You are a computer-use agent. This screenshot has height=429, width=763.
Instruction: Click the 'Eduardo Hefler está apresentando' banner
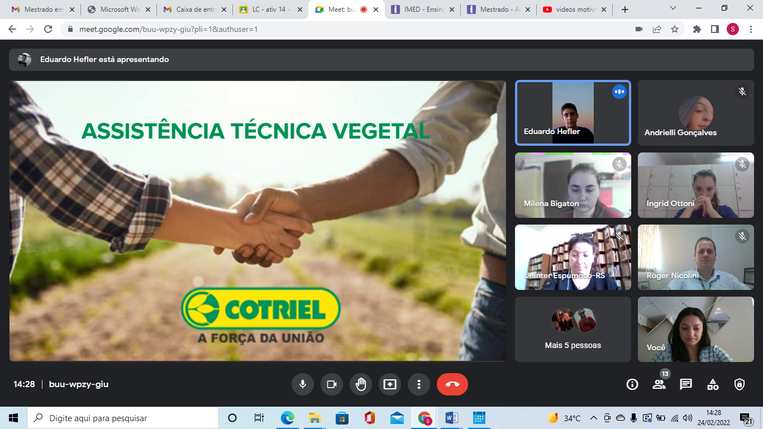click(x=381, y=59)
